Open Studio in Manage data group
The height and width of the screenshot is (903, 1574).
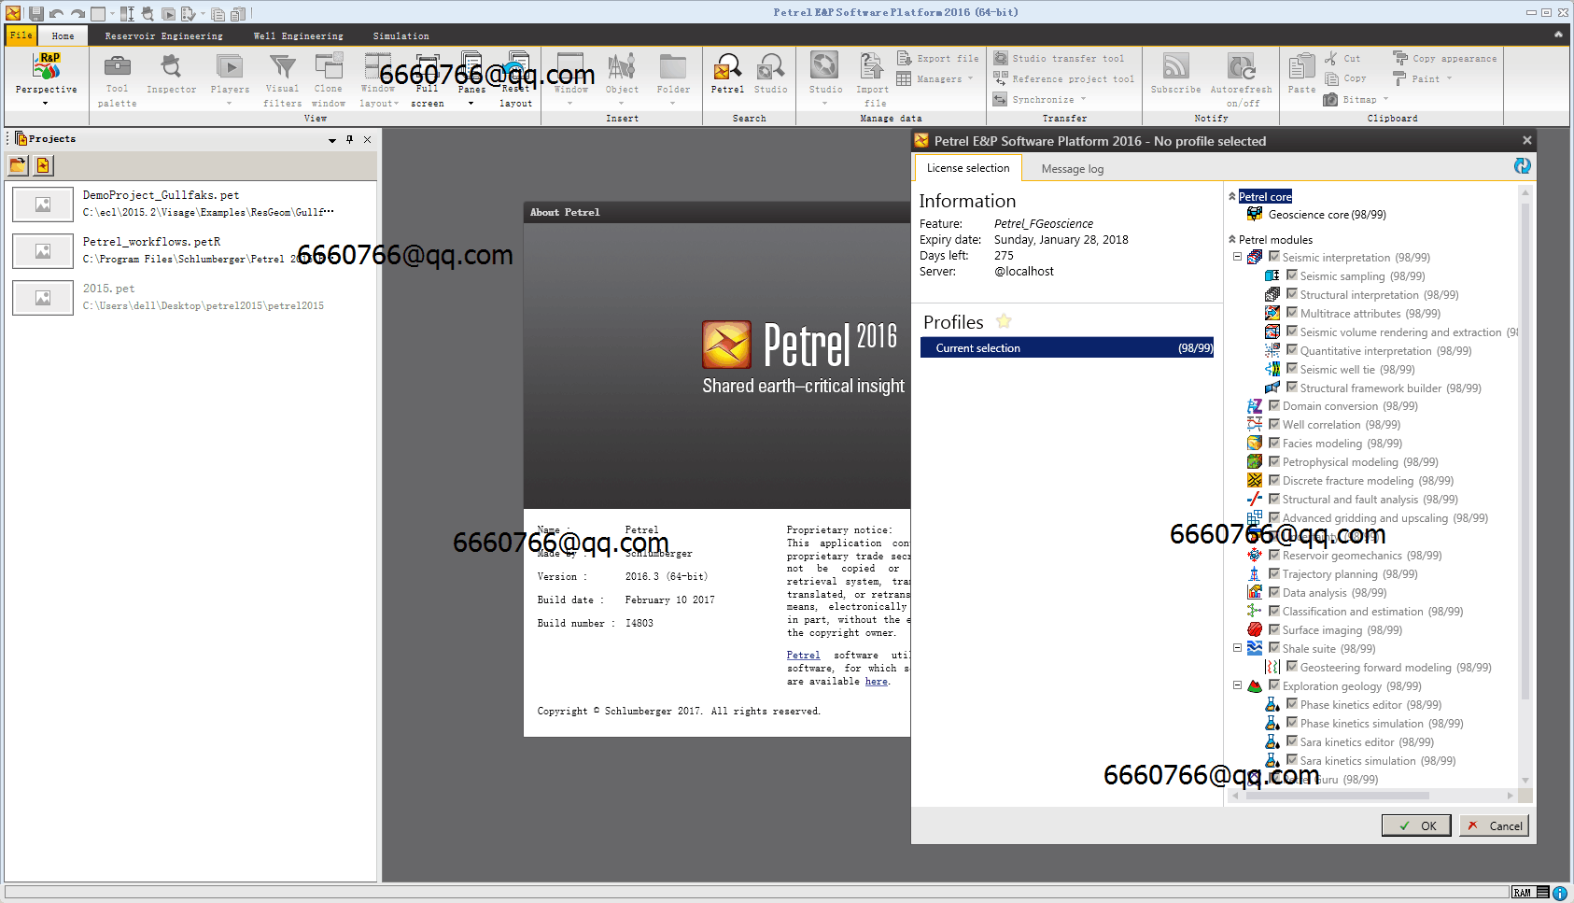tap(825, 78)
